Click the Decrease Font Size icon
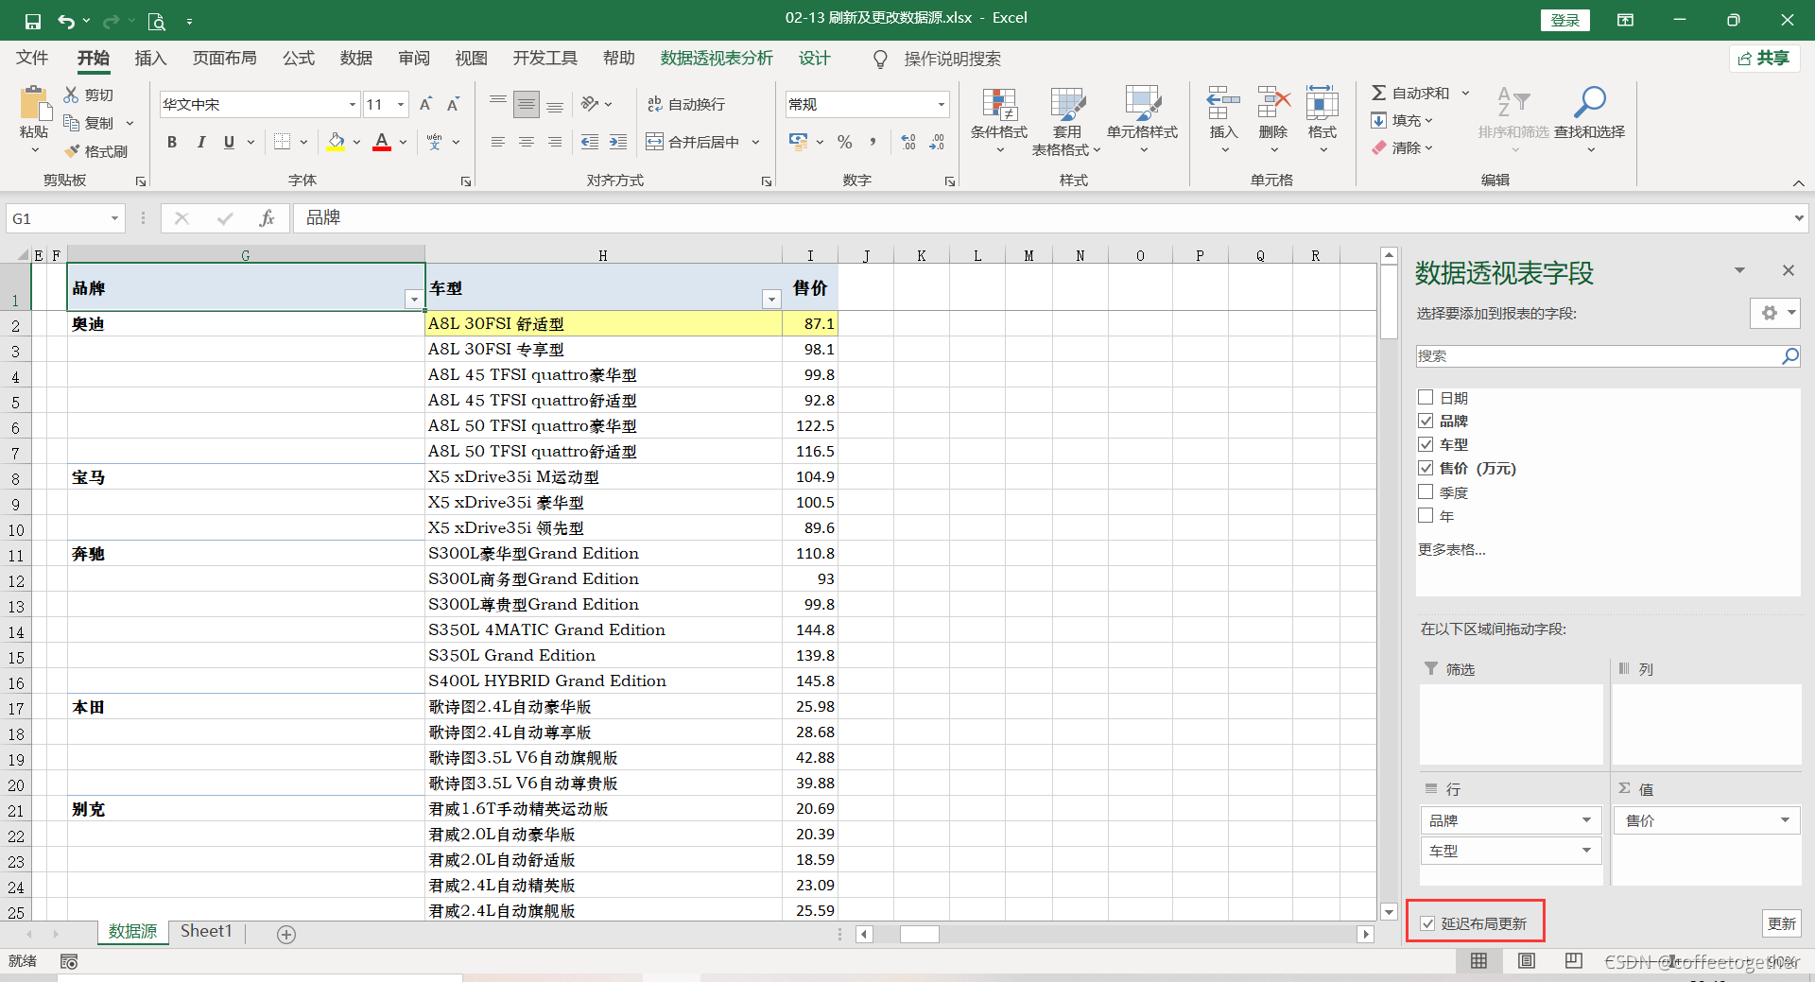The width and height of the screenshot is (1815, 982). (x=454, y=104)
